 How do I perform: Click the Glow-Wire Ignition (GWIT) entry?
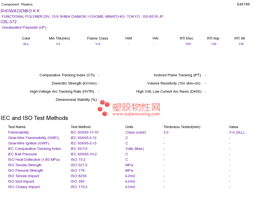[29, 143]
